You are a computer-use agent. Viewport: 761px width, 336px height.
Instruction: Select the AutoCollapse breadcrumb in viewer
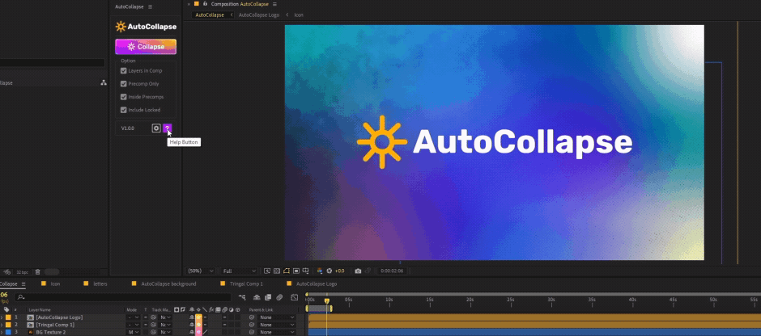point(210,15)
